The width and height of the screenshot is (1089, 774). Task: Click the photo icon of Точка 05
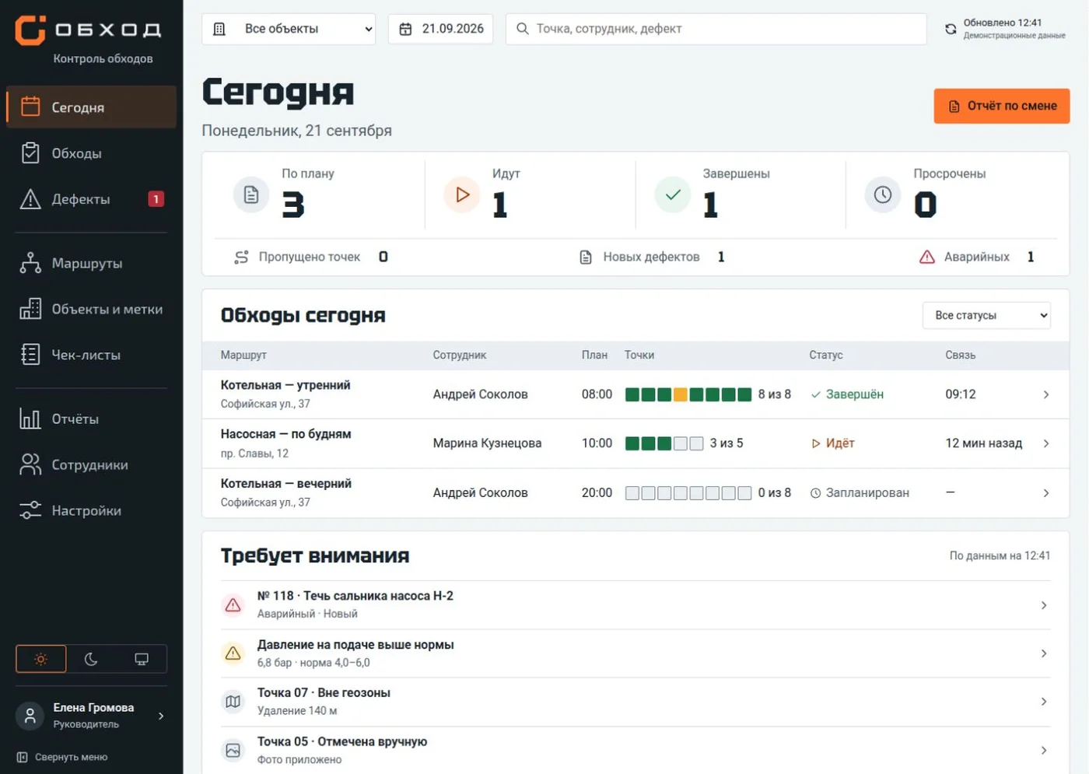pos(233,751)
